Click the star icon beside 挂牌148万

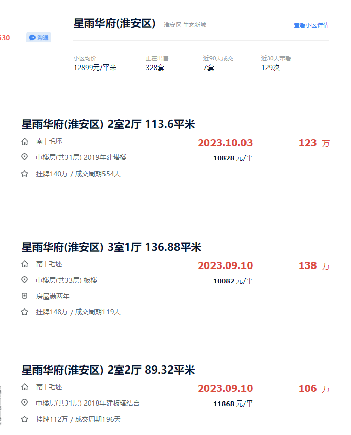coord(25,312)
